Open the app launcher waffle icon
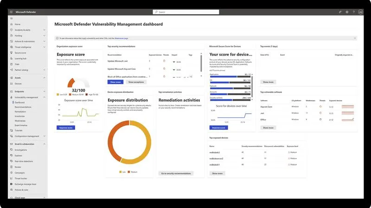 point(11,12)
